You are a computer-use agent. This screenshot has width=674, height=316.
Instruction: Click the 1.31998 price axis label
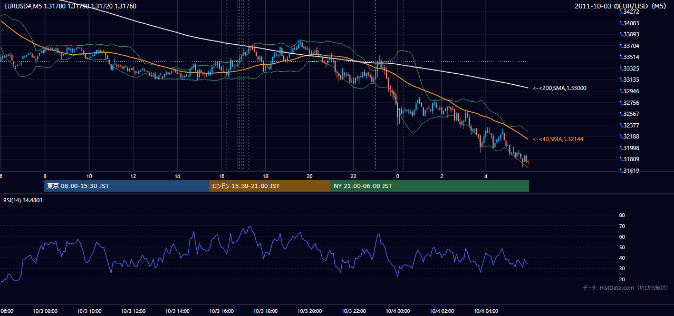[629, 148]
